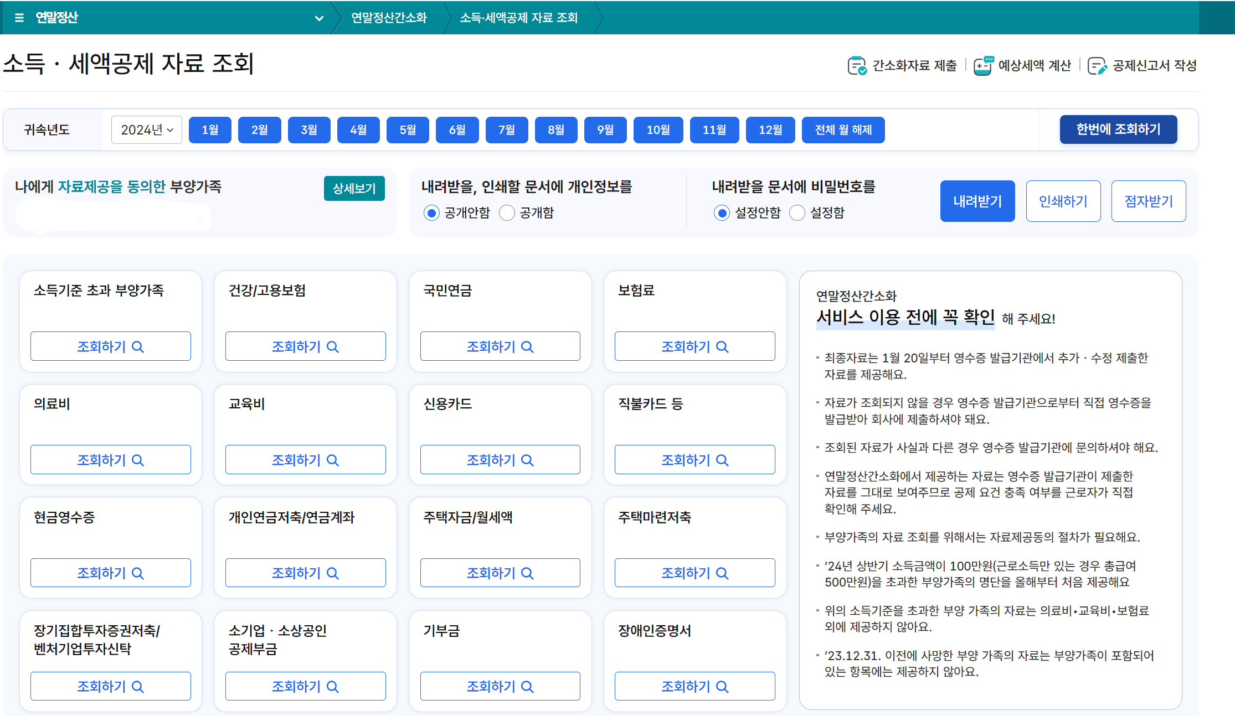Click the 한번에 조회하기 button
Screen dimensions: 1235x716
pyautogui.click(x=1118, y=129)
